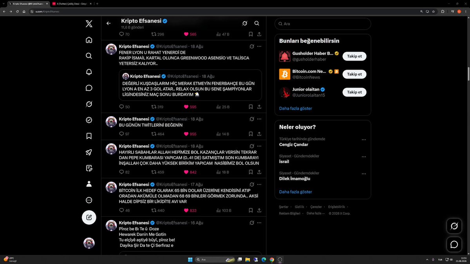This screenshot has height=264, width=470.
Task: Open more options on the 'FENER LYON' tweet
Action: (259, 46)
